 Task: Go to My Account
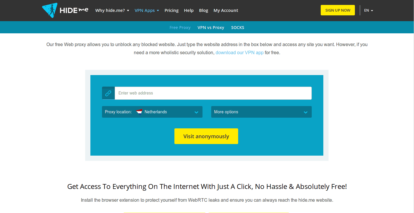coord(226,10)
